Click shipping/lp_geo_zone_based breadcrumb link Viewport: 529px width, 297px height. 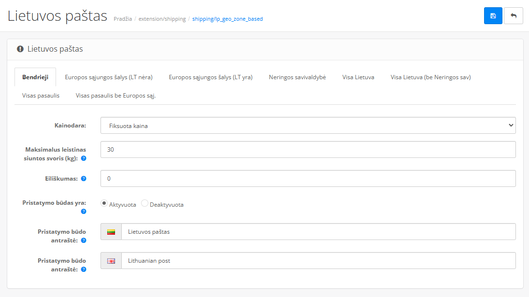tap(227, 19)
